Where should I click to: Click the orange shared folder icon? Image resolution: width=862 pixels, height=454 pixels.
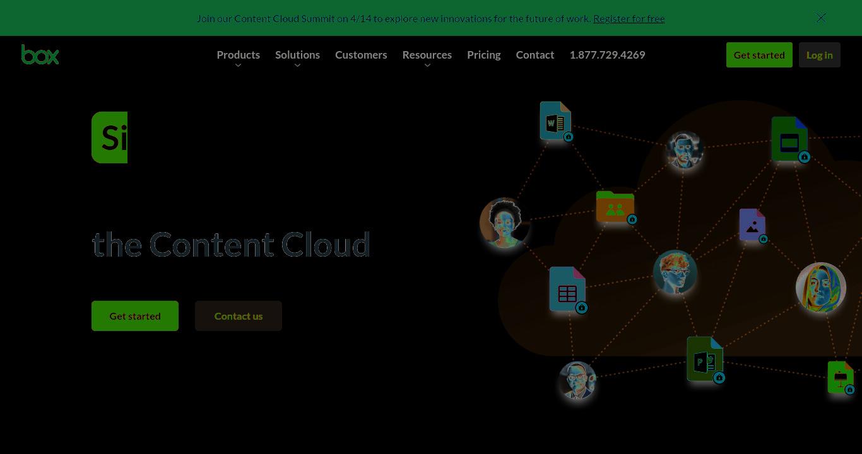pyautogui.click(x=615, y=206)
